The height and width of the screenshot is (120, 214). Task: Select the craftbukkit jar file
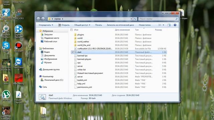[x=95, y=49]
